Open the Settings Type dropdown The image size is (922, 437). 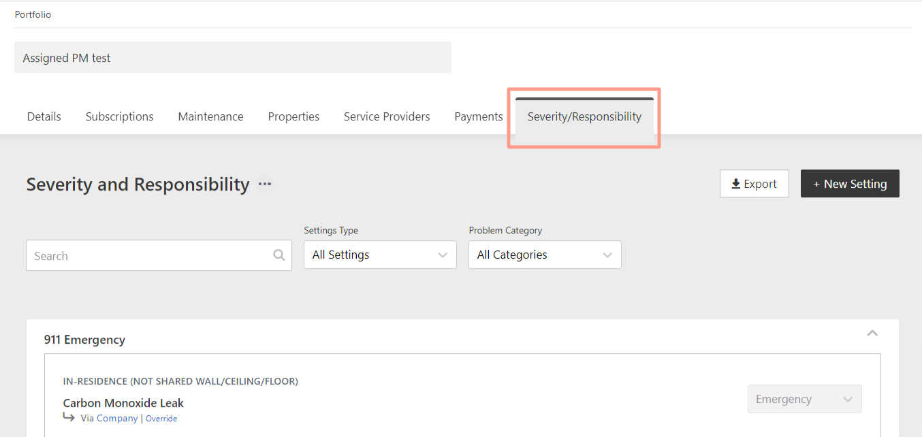click(380, 255)
